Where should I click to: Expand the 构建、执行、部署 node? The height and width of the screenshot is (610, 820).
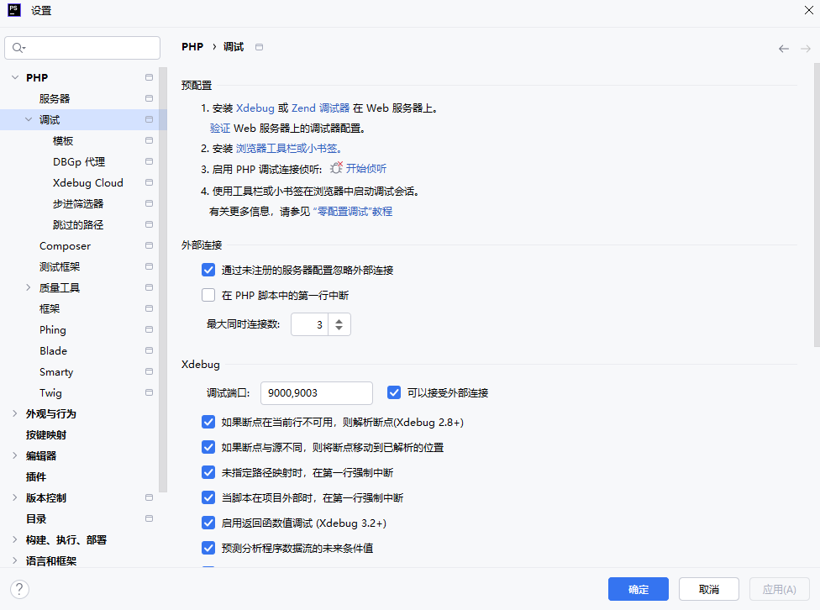pyautogui.click(x=15, y=539)
